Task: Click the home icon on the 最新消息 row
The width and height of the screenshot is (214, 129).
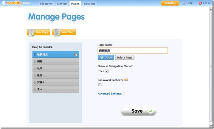Action: pyautogui.click(x=75, y=55)
